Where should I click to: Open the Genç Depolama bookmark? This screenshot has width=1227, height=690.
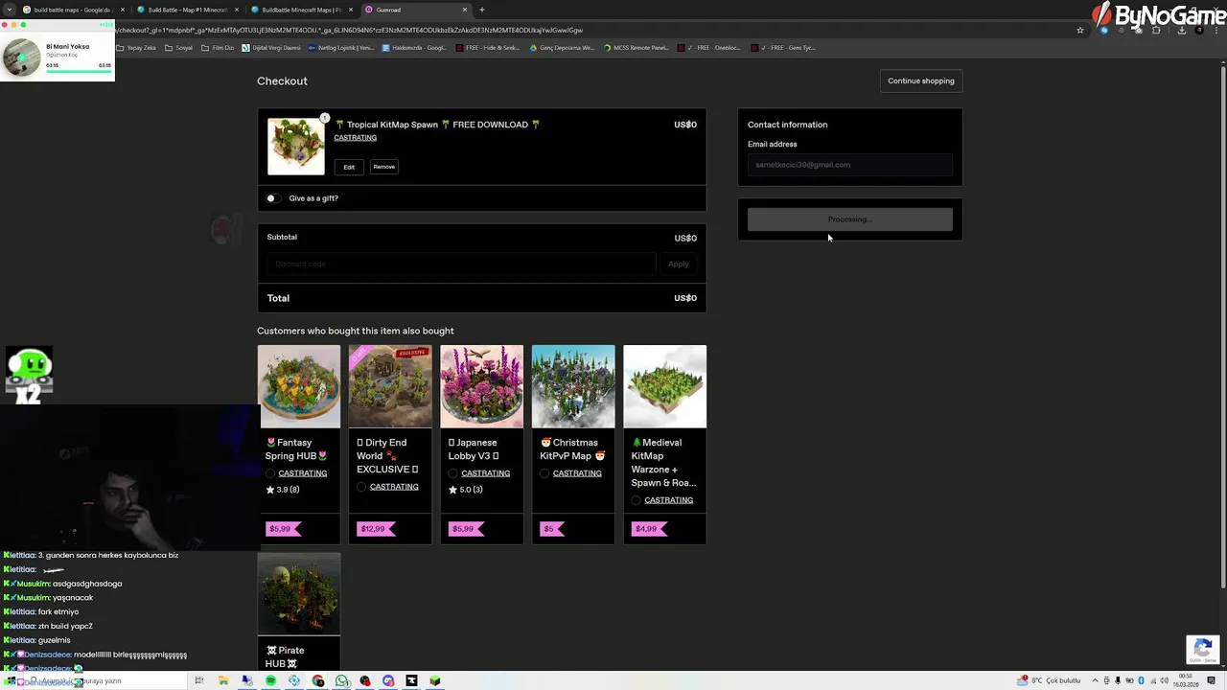[562, 47]
